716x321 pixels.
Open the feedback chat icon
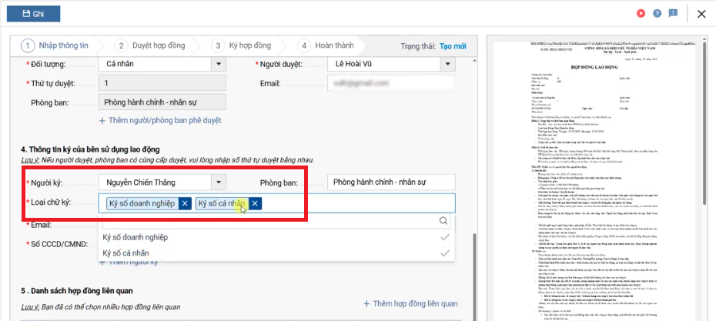coord(673,13)
